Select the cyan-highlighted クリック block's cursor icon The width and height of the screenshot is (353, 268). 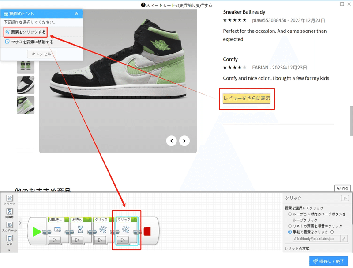(126, 230)
